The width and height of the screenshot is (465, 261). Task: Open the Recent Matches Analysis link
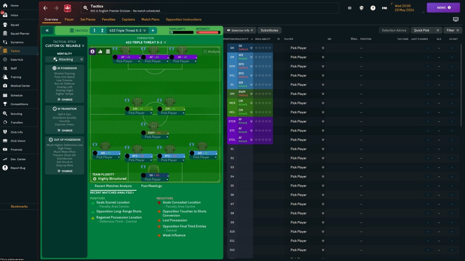tap(112, 192)
